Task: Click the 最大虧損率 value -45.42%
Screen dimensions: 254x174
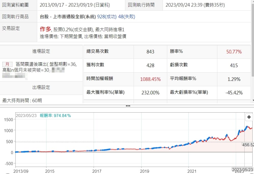Action: coord(234,93)
